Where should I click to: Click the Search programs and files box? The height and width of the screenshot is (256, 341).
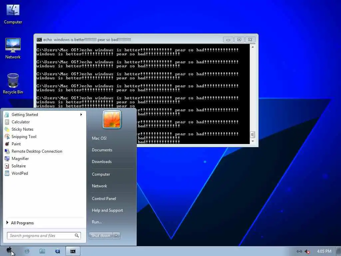point(44,236)
